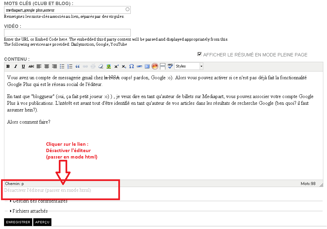This screenshot has width=327, height=229.
Task: Click the paragraph starting 'En tant que'
Action: pyautogui.click(x=160, y=103)
